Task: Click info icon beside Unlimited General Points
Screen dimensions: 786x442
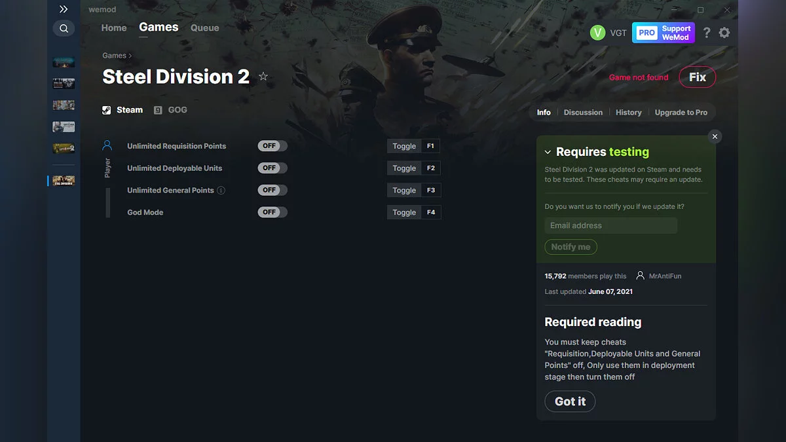Action: 221,191
